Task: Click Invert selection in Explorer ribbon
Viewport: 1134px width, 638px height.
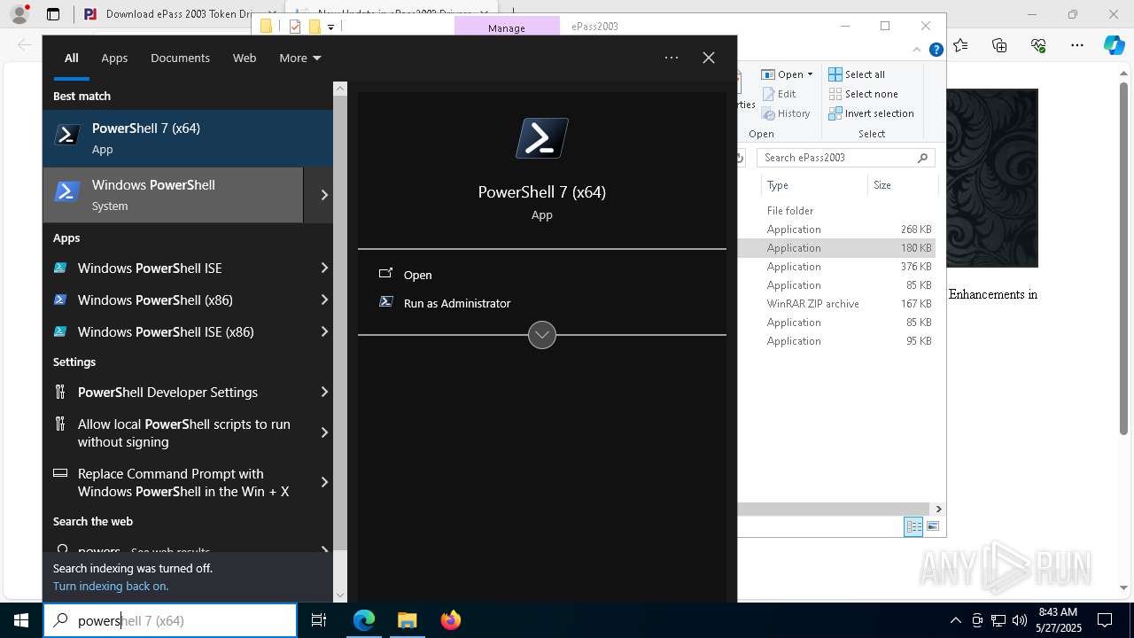Action: 871,113
